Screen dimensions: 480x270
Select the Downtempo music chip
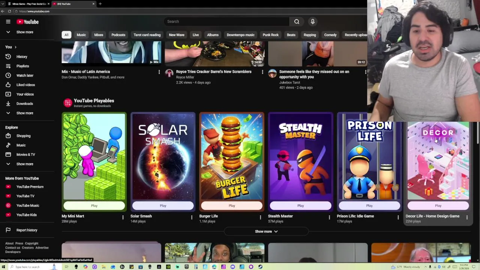(240, 35)
